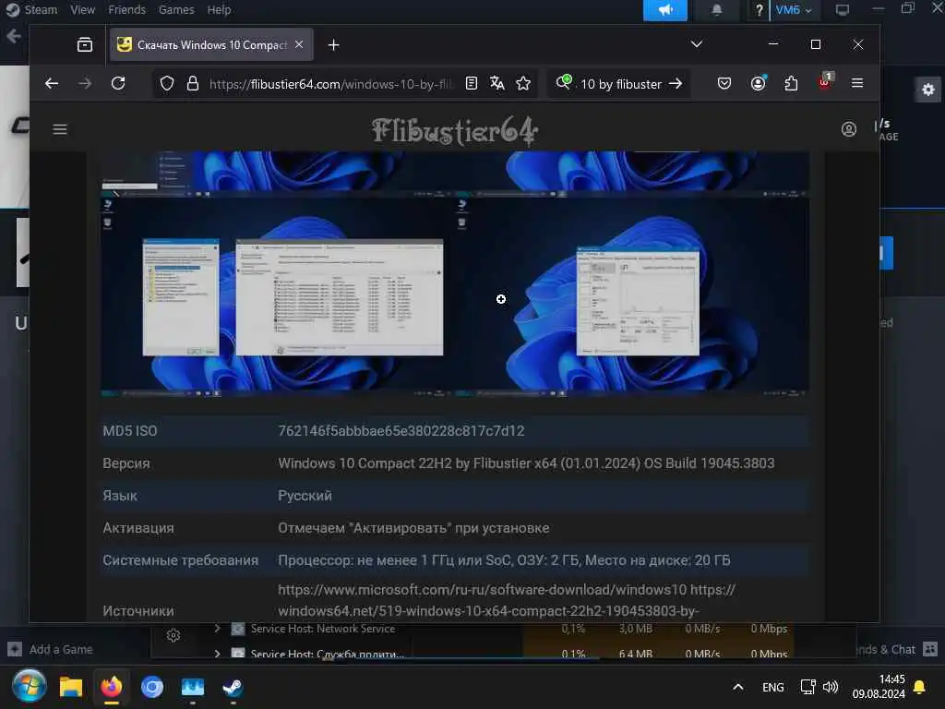Open the Pocket save icon
The width and height of the screenshot is (945, 709).
click(x=724, y=83)
